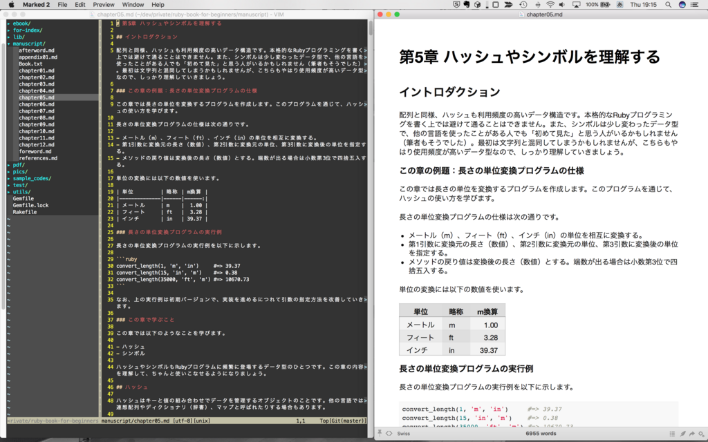
Task: Open the Edit menu
Action: [x=80, y=5]
